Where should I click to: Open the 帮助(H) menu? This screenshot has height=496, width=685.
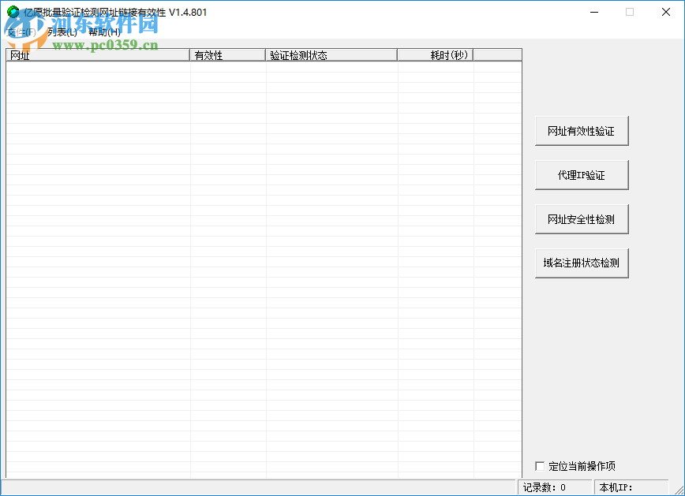(104, 32)
